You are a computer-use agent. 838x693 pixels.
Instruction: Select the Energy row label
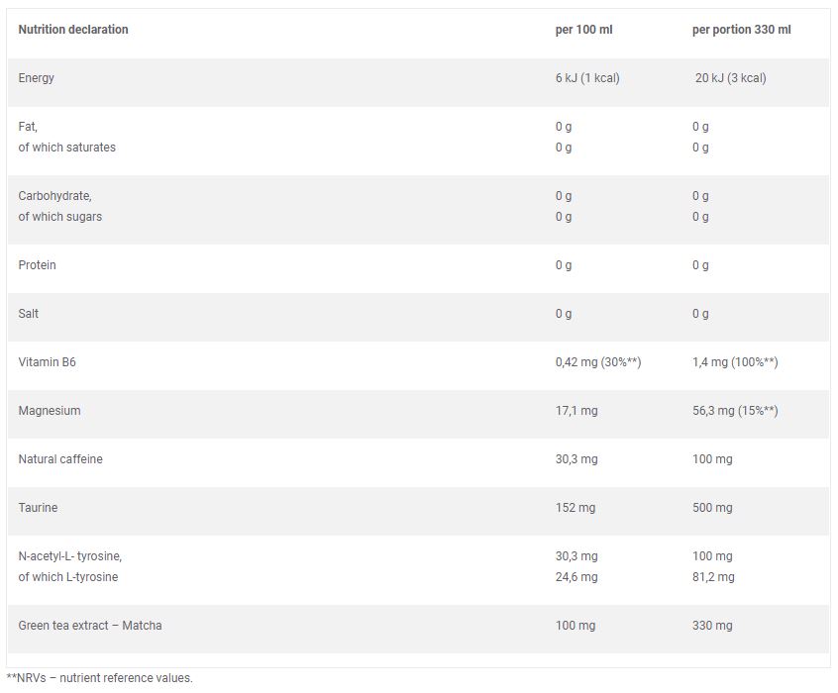37,78
